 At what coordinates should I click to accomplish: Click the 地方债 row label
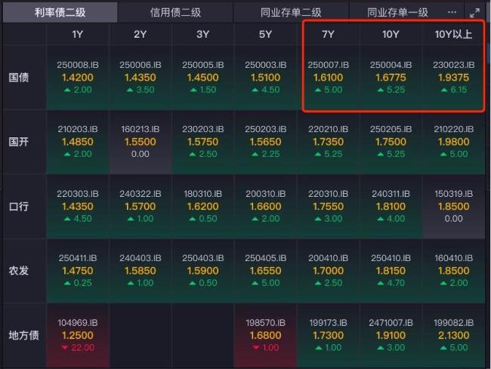[19, 335]
